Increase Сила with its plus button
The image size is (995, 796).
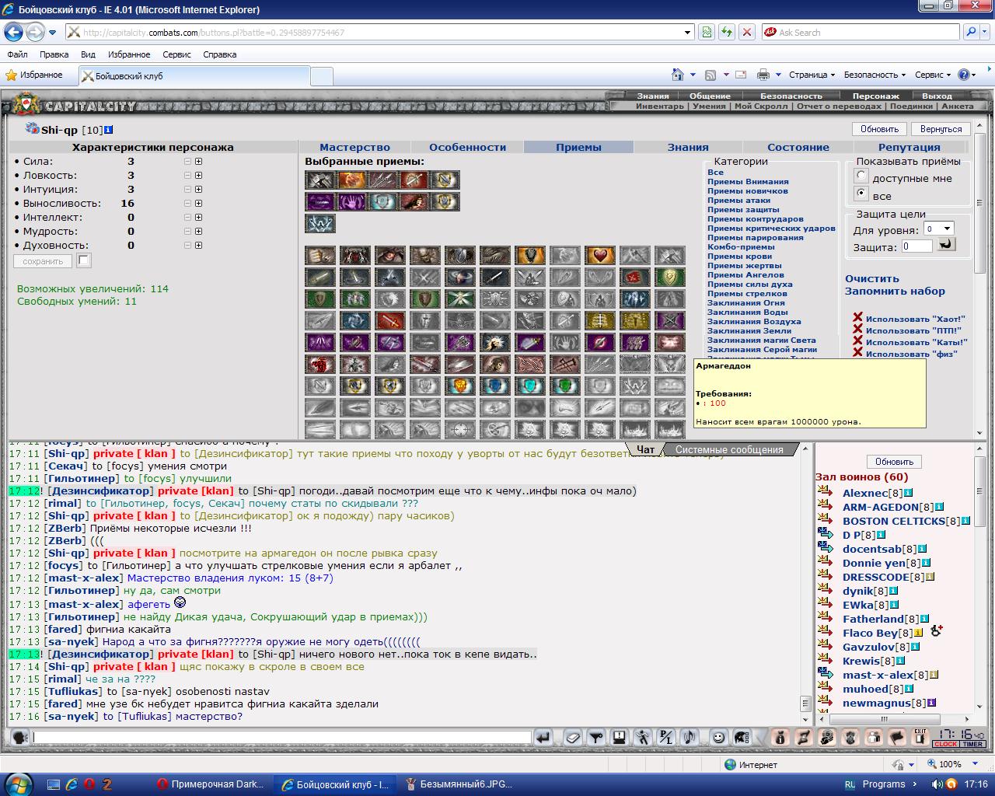coord(198,162)
